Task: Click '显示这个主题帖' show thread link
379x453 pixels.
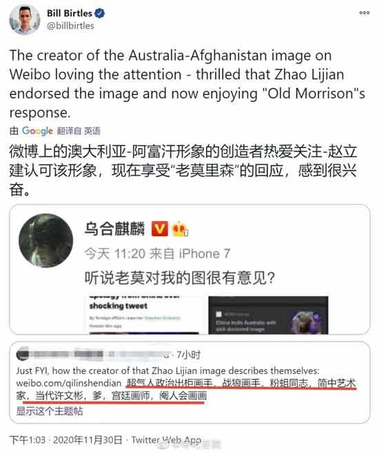Action: click(x=50, y=411)
